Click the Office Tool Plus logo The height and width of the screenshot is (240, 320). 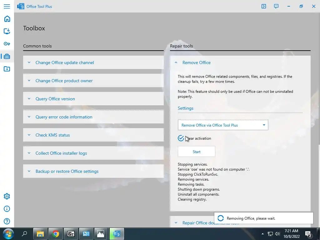point(21,6)
